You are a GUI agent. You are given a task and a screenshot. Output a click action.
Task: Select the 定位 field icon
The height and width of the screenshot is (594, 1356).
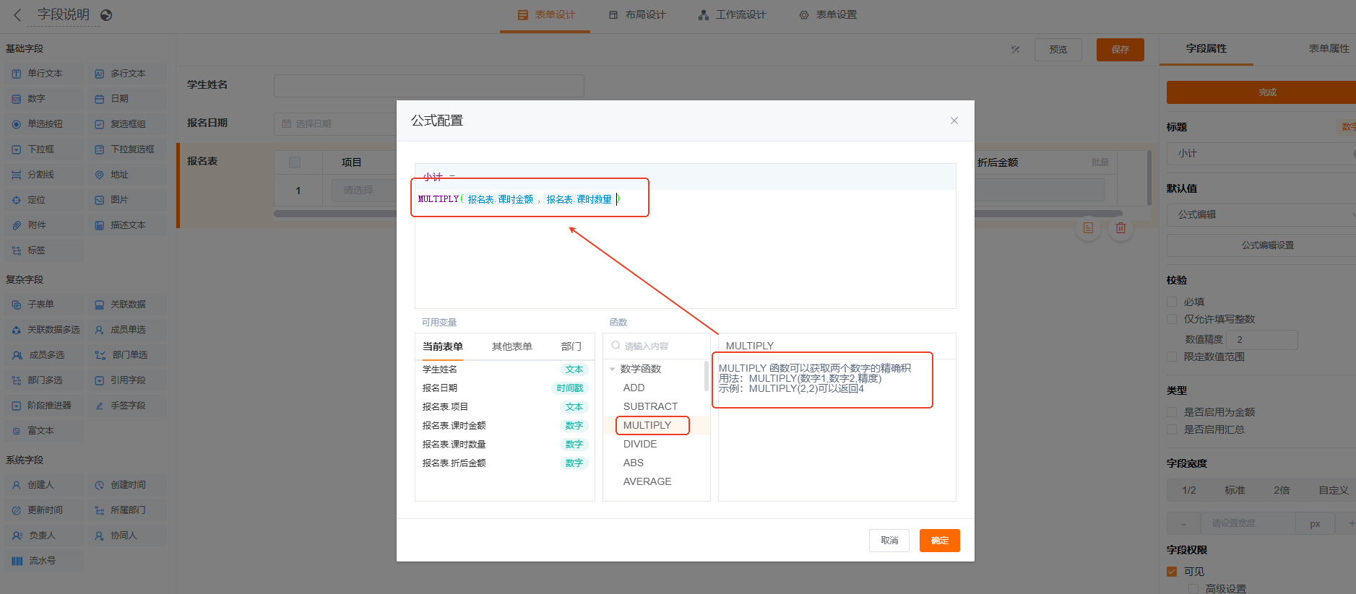point(17,200)
